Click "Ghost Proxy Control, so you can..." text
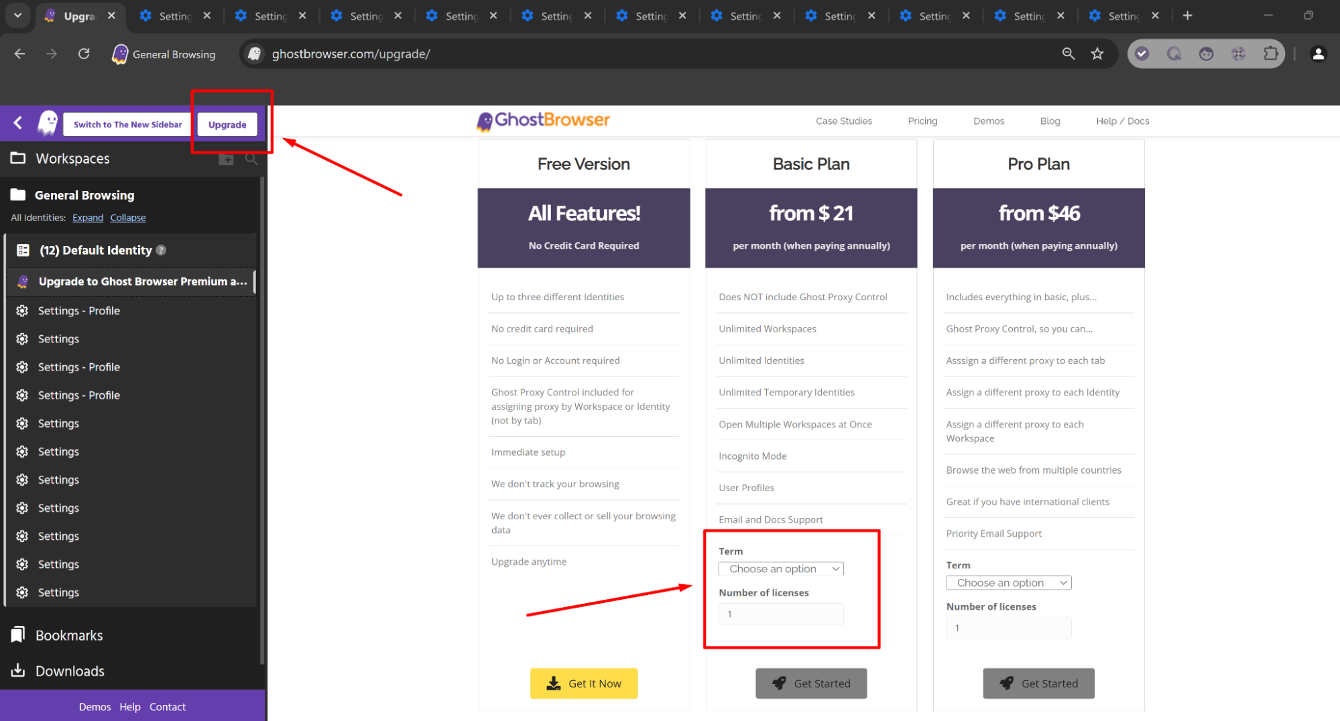Screen dimensions: 1340x721 tap(1019, 329)
